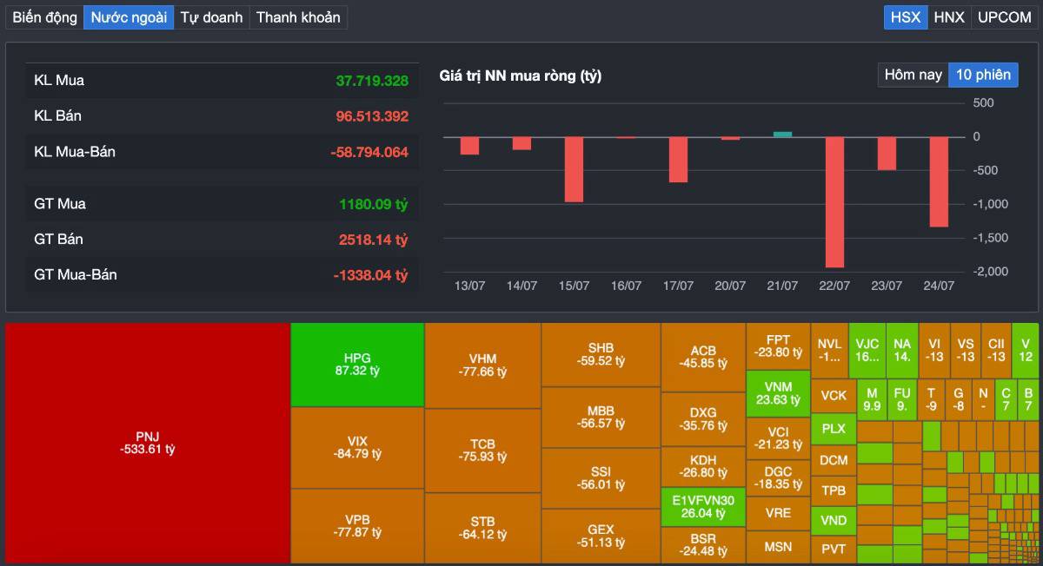Image resolution: width=1043 pixels, height=566 pixels.
Task: Click the 14/07 red chart bar
Action: (521, 143)
